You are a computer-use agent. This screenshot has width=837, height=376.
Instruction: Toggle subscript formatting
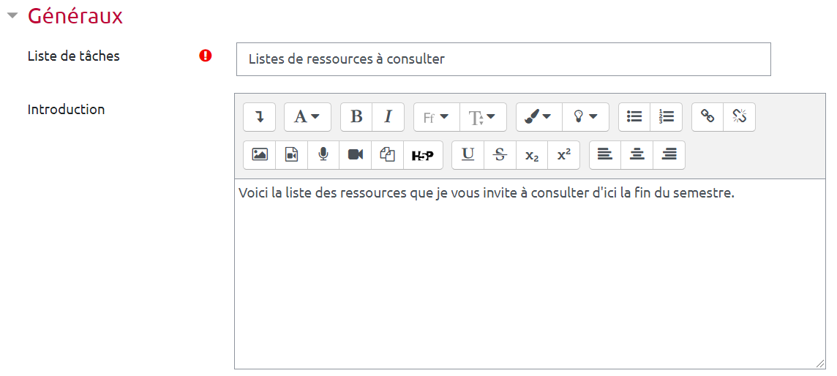point(532,155)
